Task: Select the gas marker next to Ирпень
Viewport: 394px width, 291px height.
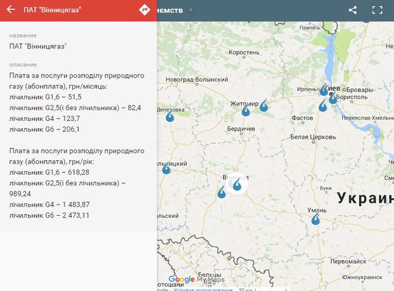Action: (x=324, y=89)
